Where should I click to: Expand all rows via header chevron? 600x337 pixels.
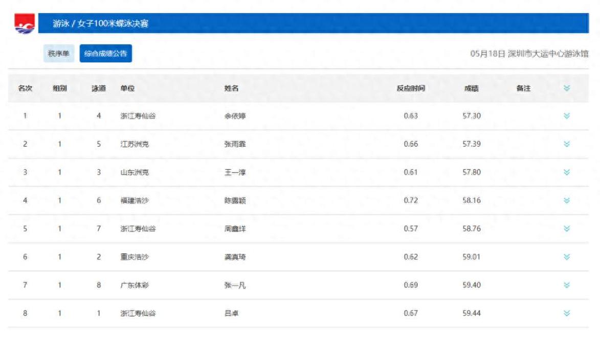567,88
